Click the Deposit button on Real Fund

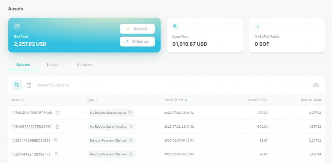(x=137, y=29)
